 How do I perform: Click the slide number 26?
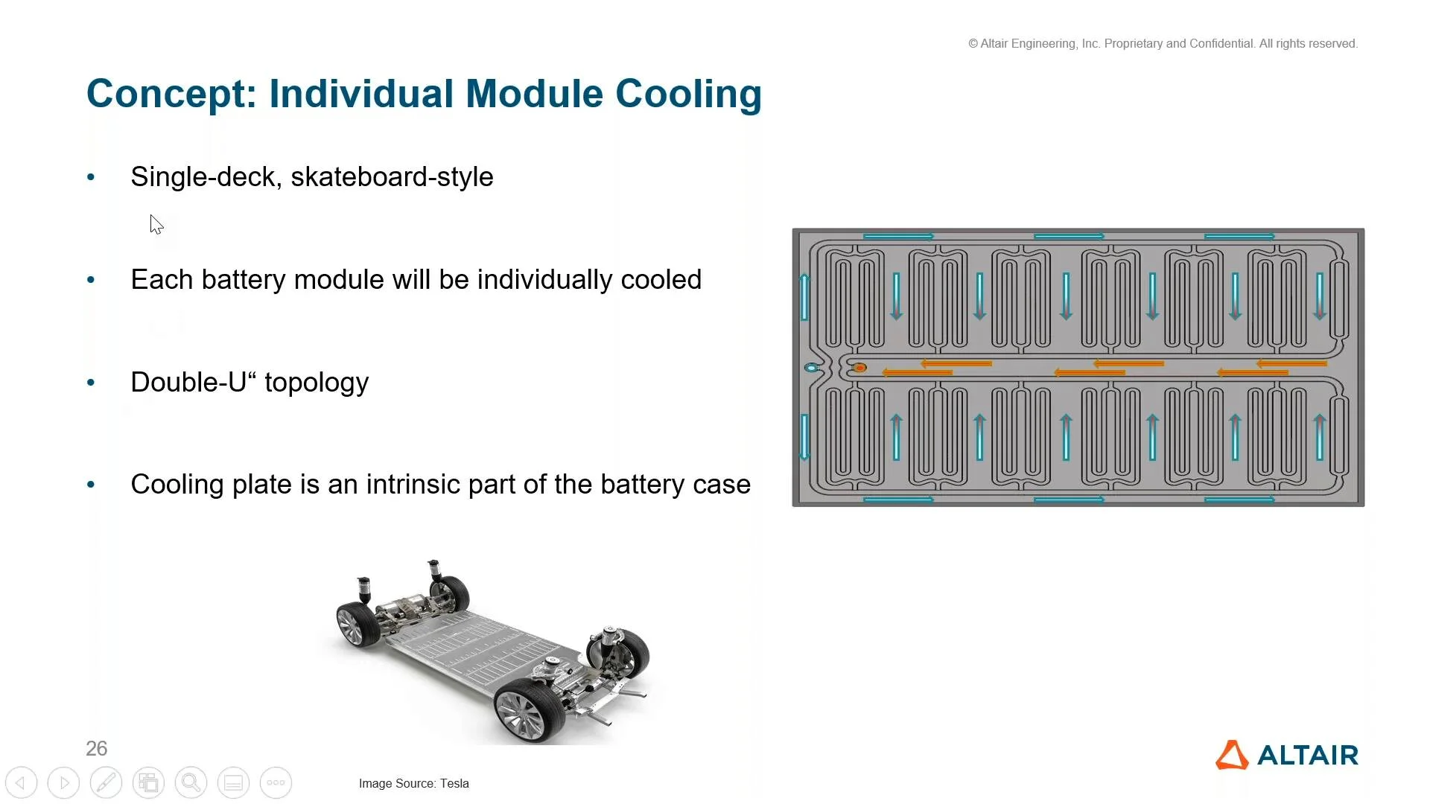click(96, 748)
